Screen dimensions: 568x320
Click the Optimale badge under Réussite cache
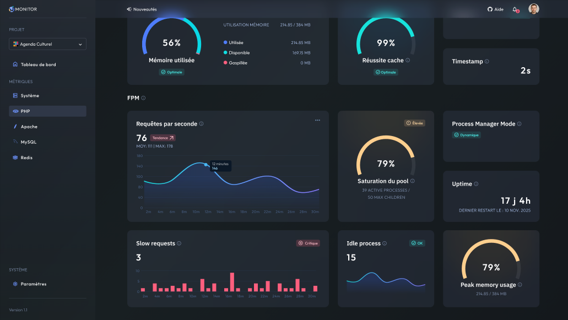[386, 72]
